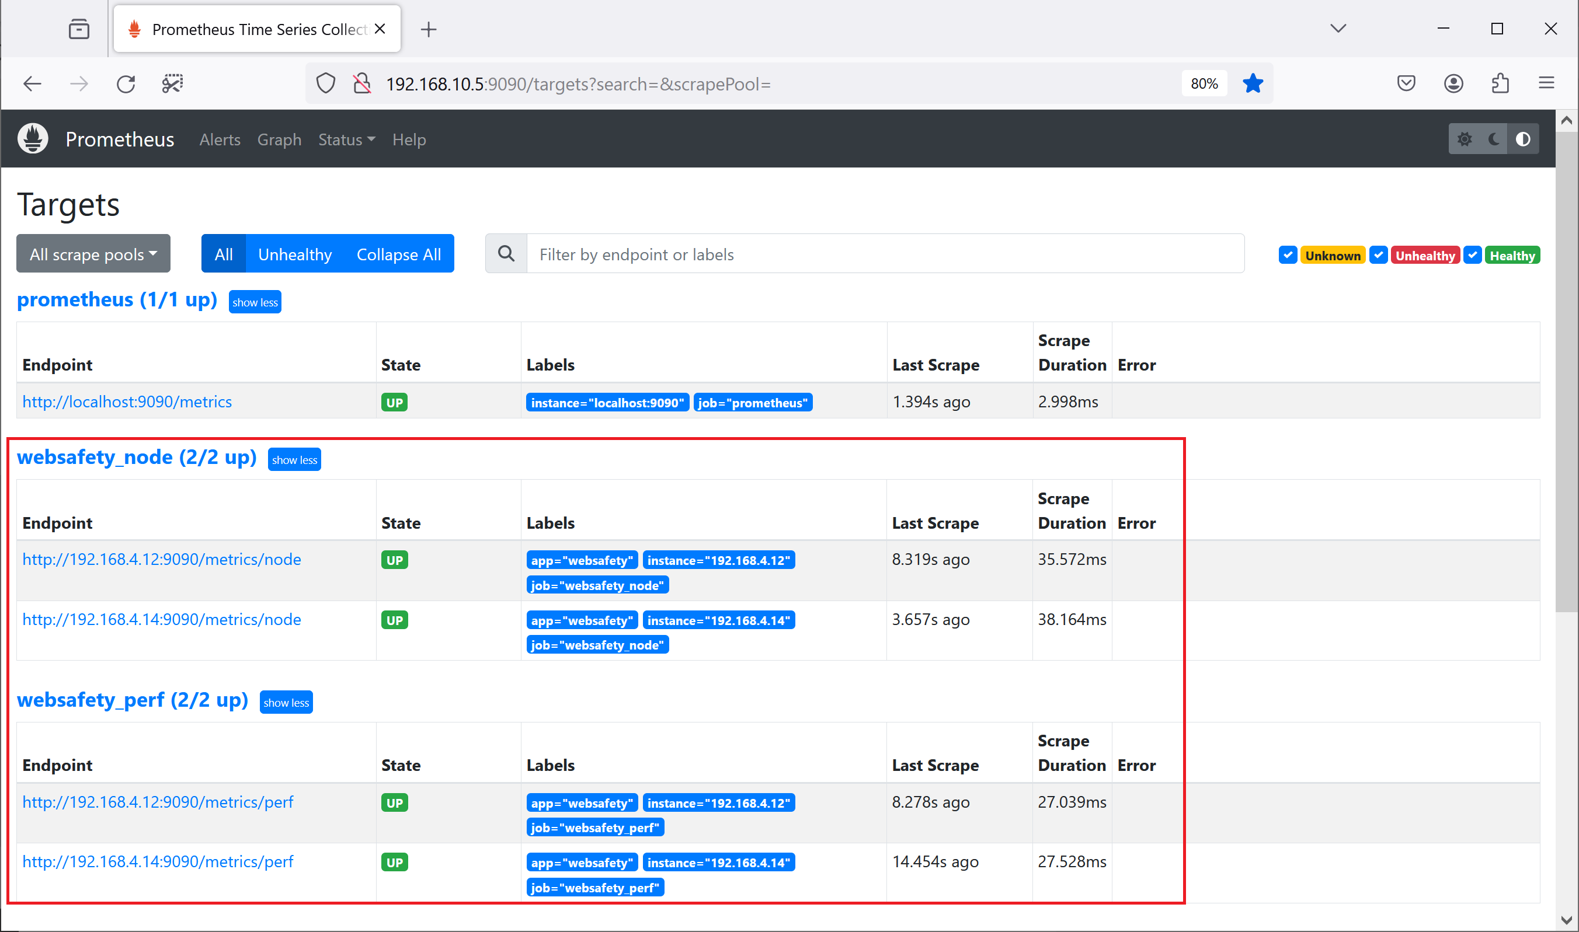
Task: Open the Help menu item
Action: click(x=409, y=139)
